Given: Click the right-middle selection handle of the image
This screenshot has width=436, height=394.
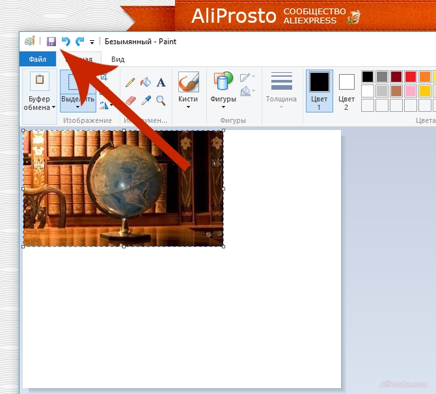Looking at the screenshot, I should (224, 189).
